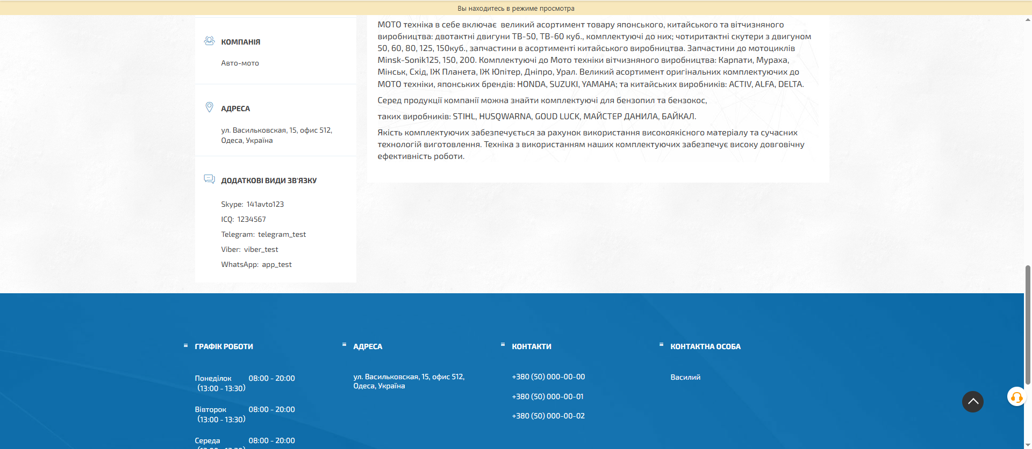
Task: Click Viber contact viber_test
Action: coord(261,250)
